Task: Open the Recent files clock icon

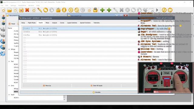Action: click(15, 10)
